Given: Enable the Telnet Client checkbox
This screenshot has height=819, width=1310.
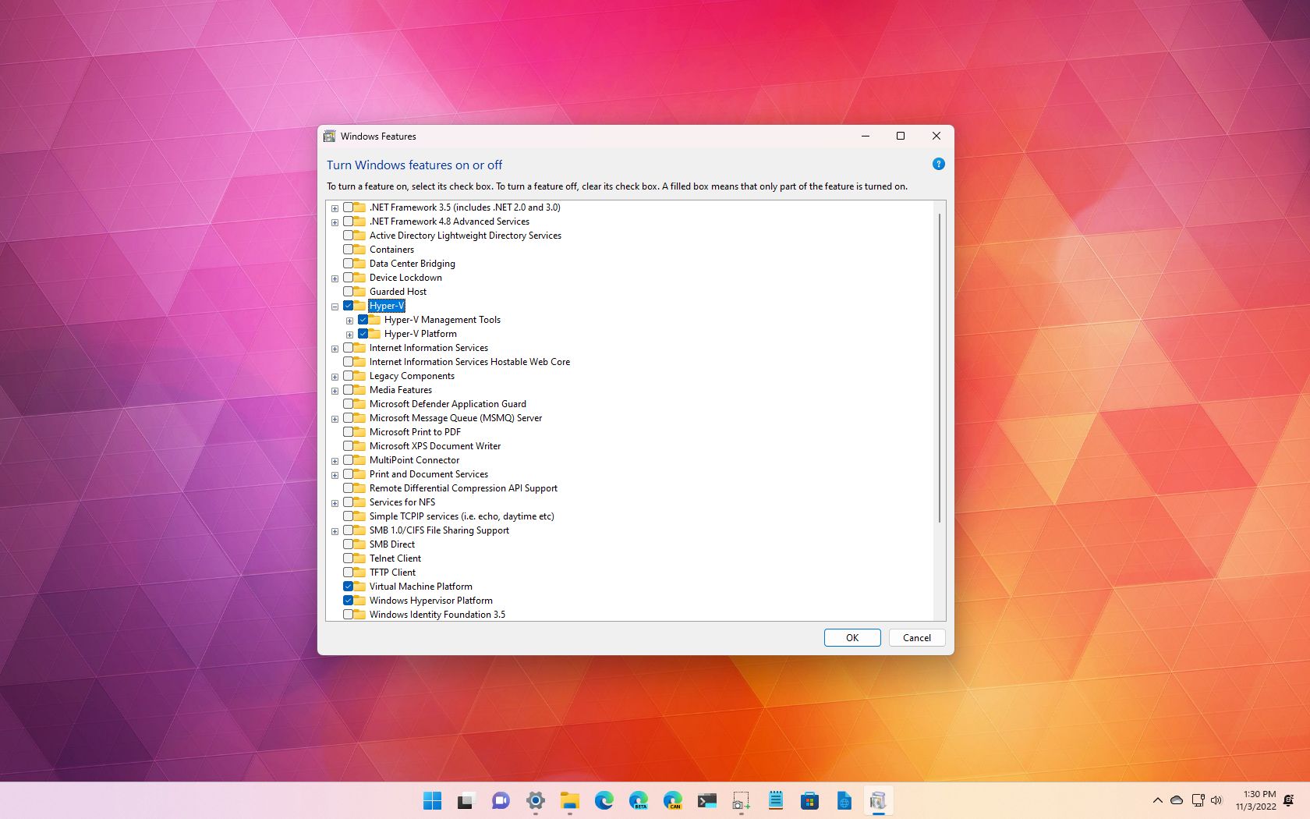Looking at the screenshot, I should [348, 558].
